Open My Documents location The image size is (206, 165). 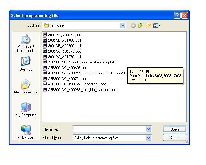click(26, 87)
